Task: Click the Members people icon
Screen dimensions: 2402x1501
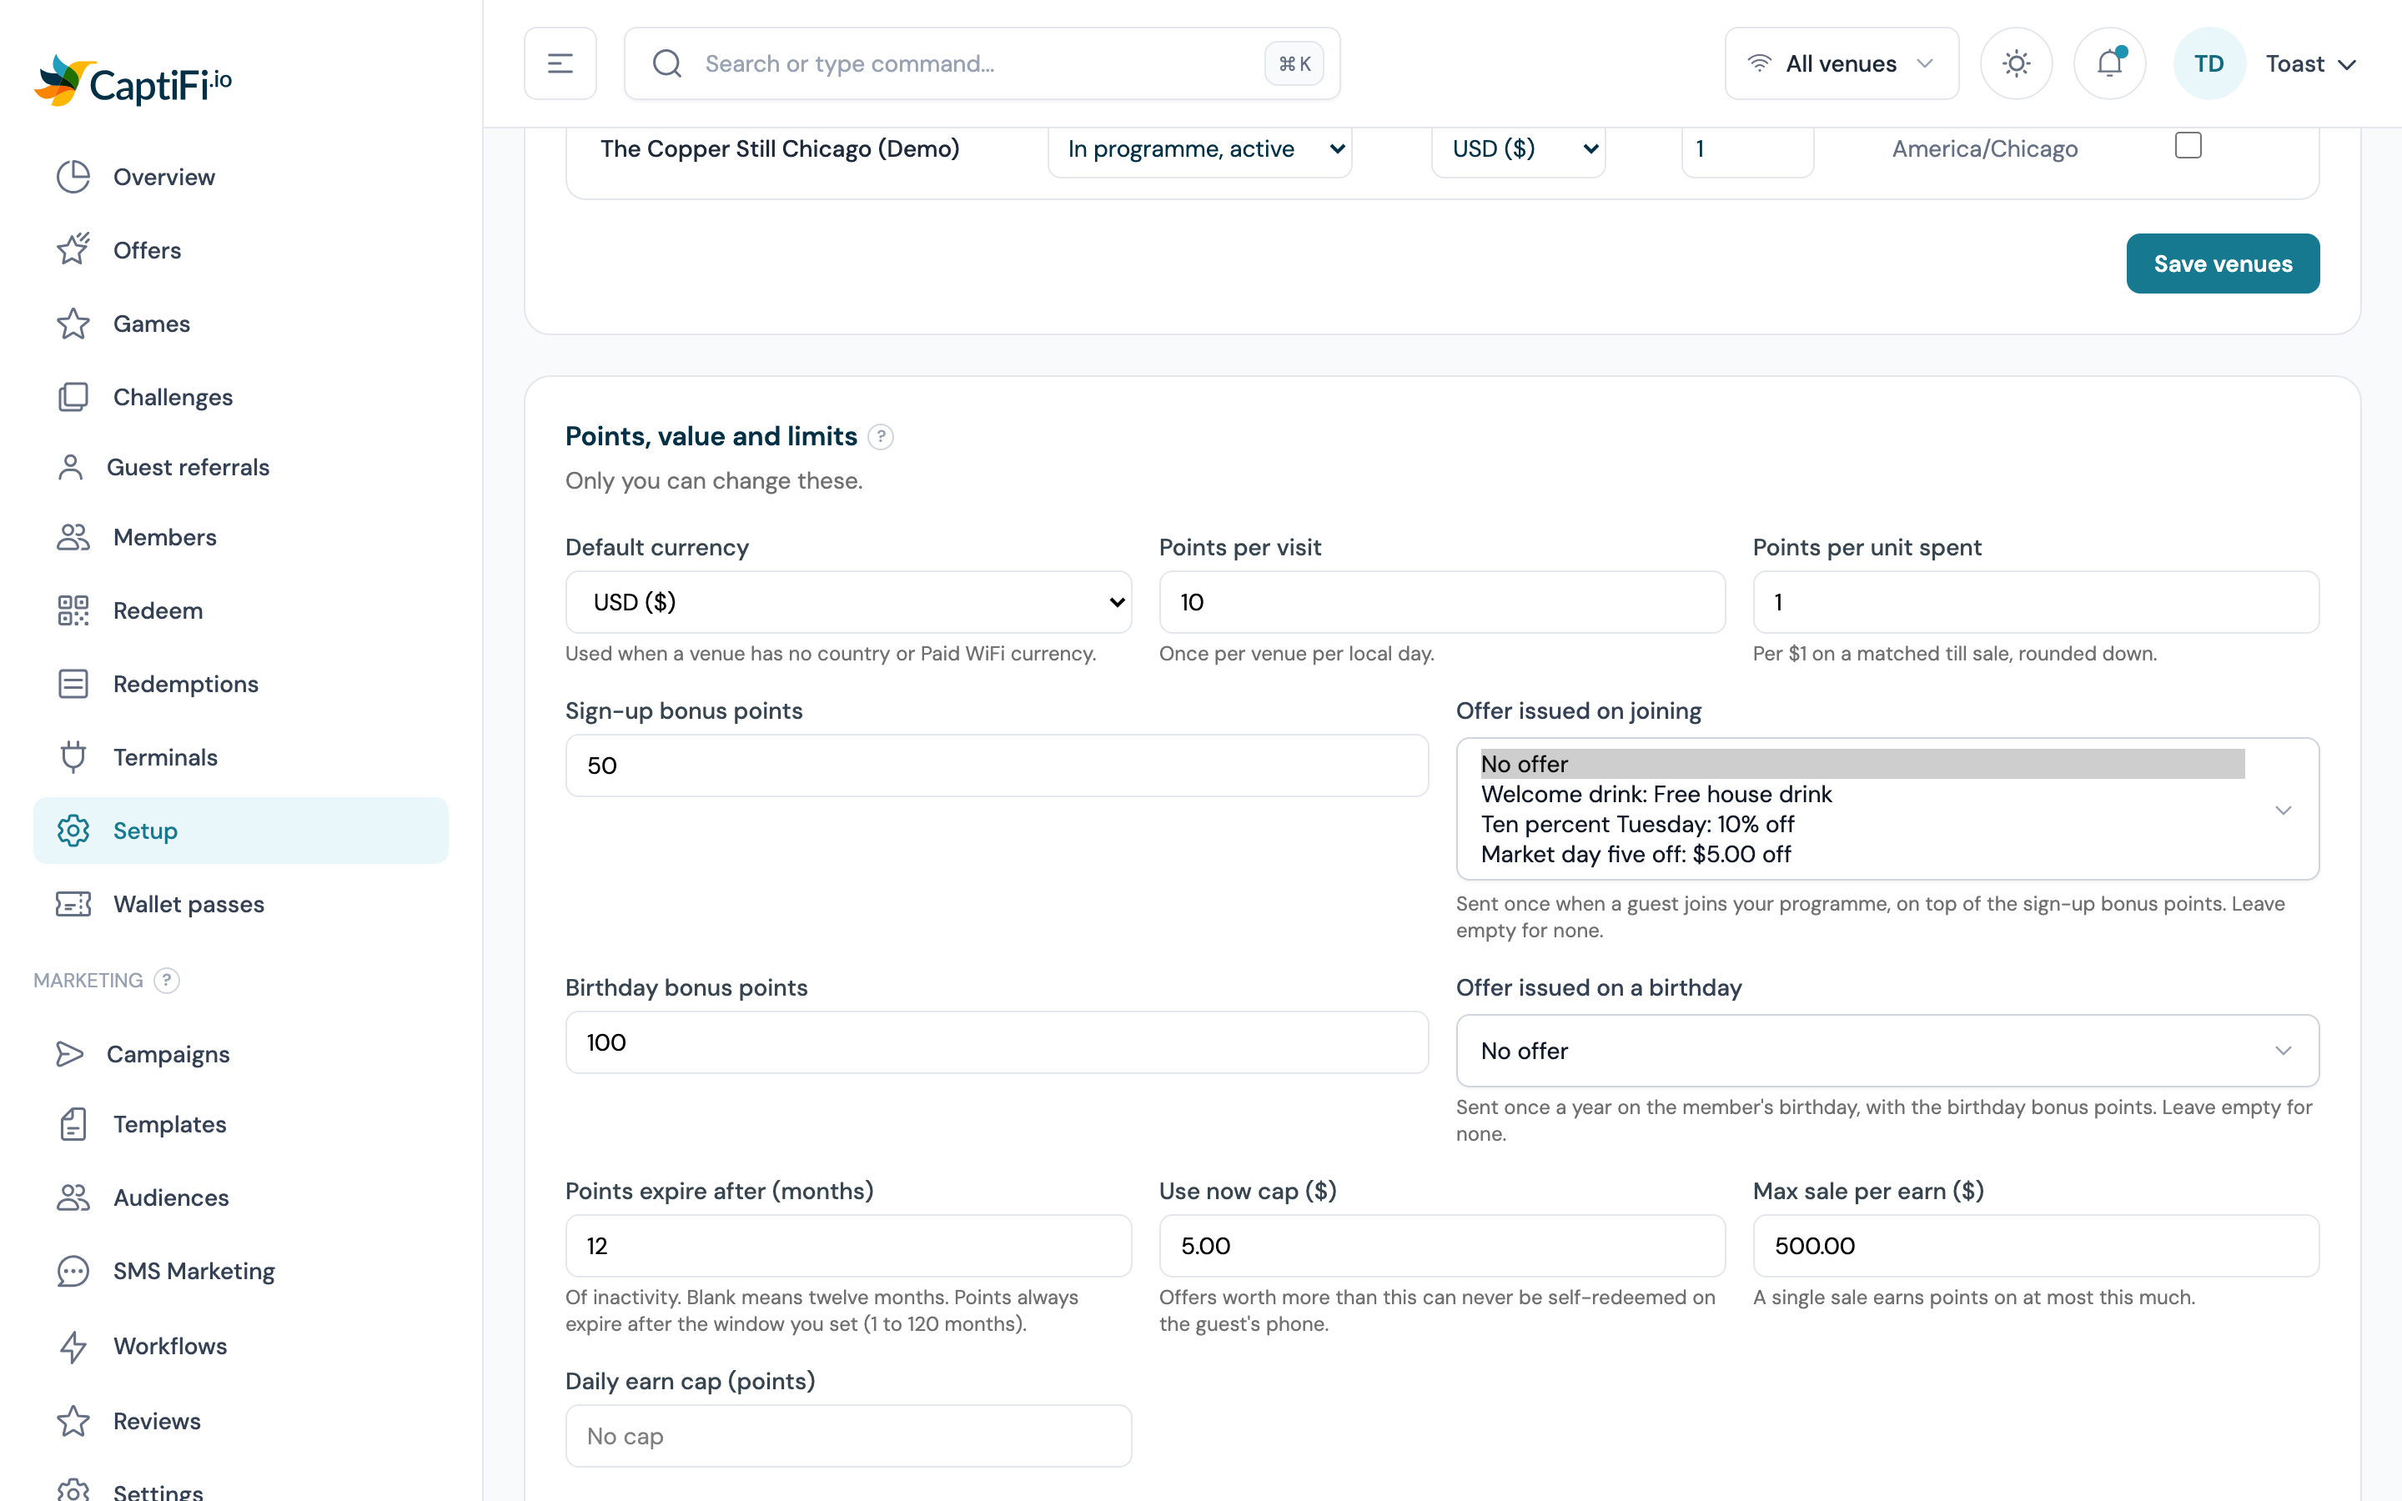Action: click(73, 537)
